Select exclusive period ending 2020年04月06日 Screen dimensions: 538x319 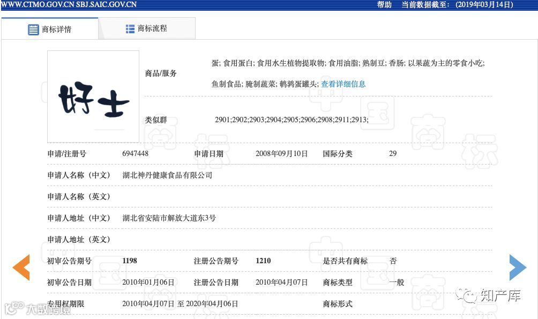(x=212, y=304)
